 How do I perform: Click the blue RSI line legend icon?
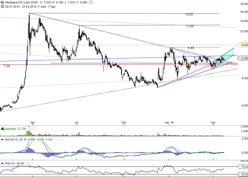(x=2, y=163)
